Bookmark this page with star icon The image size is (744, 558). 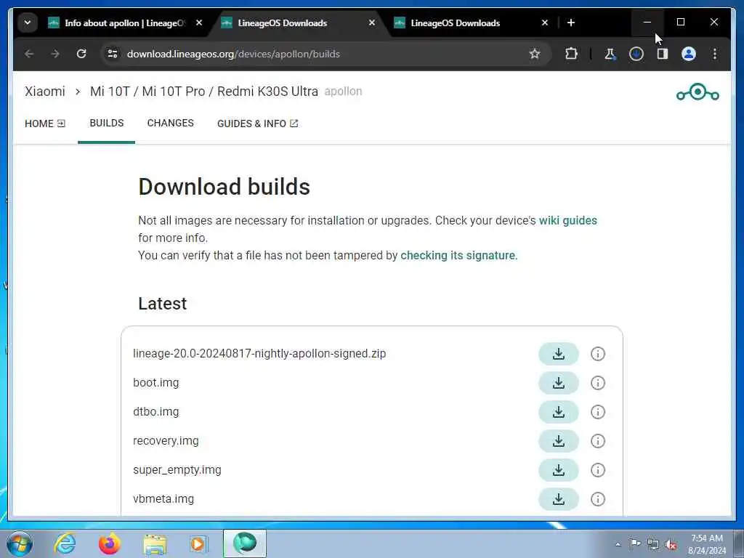coord(535,54)
